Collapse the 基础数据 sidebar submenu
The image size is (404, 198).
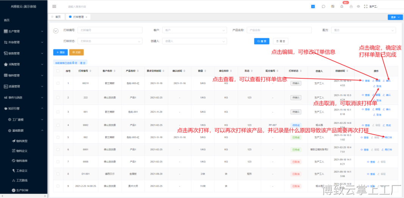click(x=24, y=131)
